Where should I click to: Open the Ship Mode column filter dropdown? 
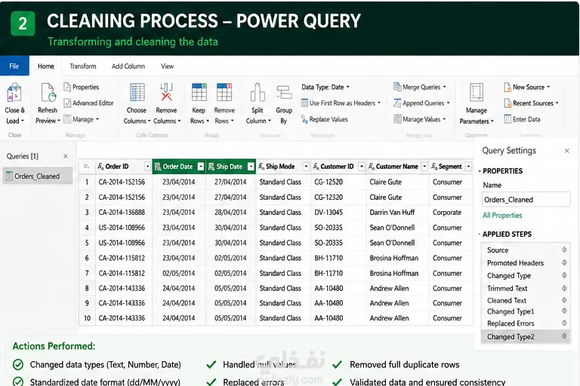(306, 167)
